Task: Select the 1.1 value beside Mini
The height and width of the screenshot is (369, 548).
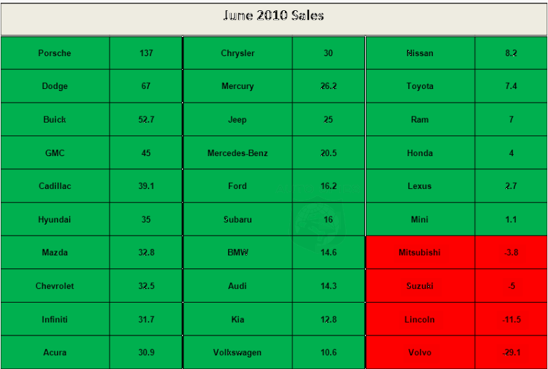Action: (511, 220)
